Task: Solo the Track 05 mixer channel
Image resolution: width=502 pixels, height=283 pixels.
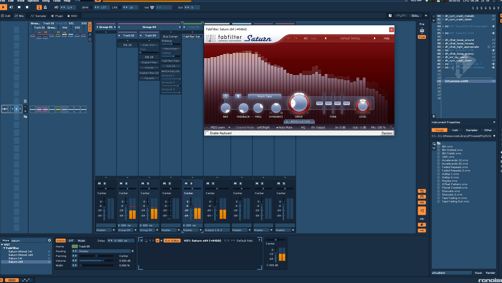Action: [x=191, y=183]
